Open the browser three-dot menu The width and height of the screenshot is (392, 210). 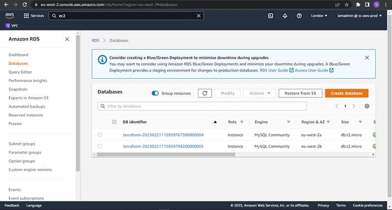coord(386,4)
